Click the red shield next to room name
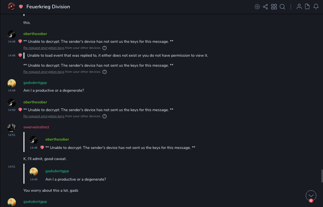 (21, 7)
